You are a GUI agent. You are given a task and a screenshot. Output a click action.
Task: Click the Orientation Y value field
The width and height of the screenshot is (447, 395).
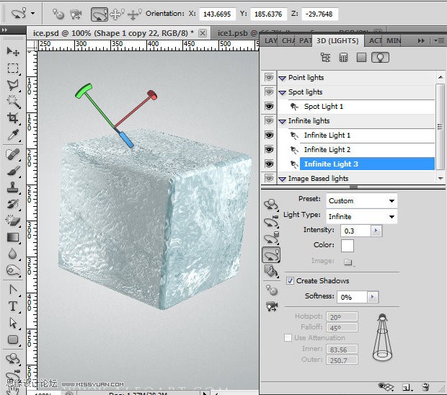(268, 14)
